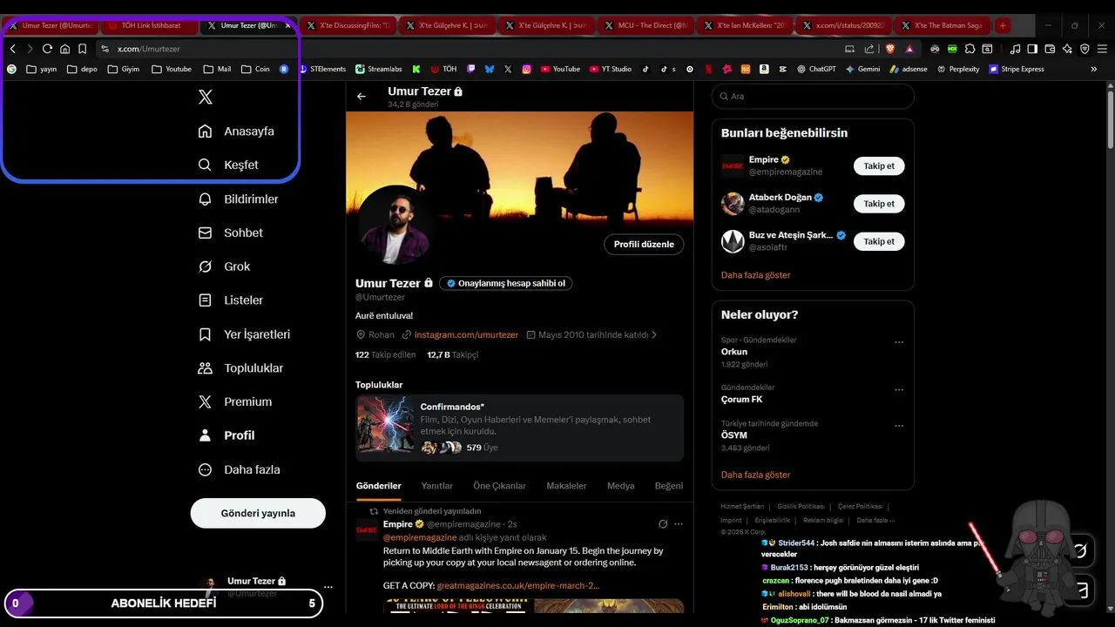Open the ChatGPT bookmark

(816, 69)
